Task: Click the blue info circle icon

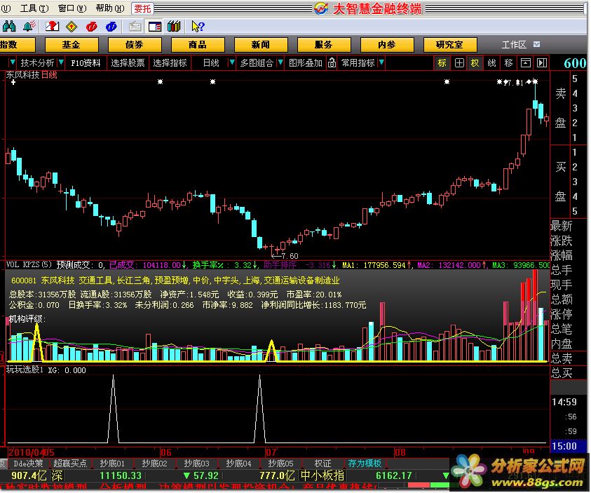Action: click(111, 27)
